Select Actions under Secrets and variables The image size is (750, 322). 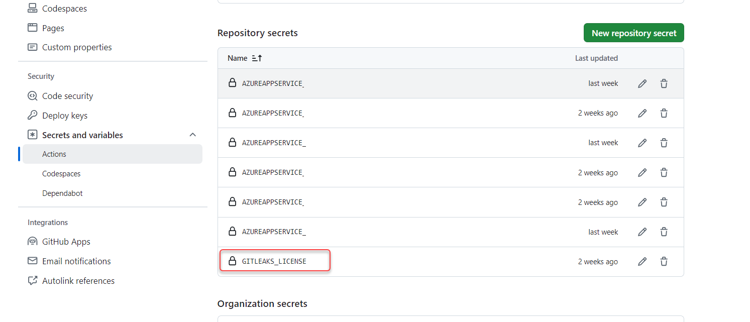coord(54,154)
